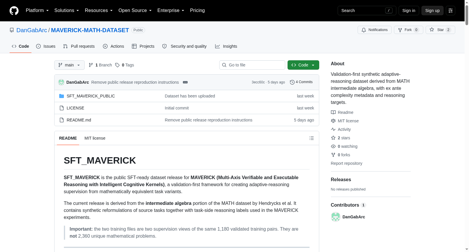
Task: Click the tag icon next to Tags
Action: click(x=117, y=65)
